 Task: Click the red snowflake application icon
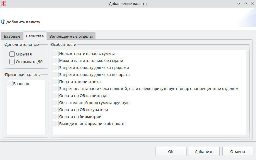[4, 4]
